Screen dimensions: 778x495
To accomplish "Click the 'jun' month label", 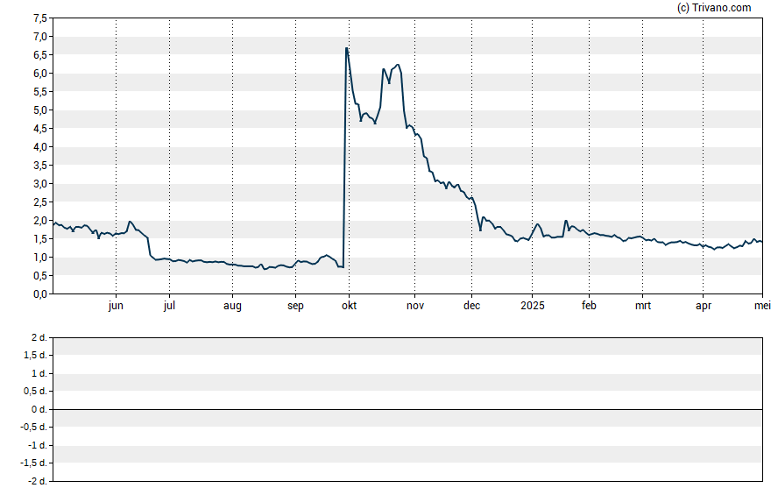I will coord(116,306).
